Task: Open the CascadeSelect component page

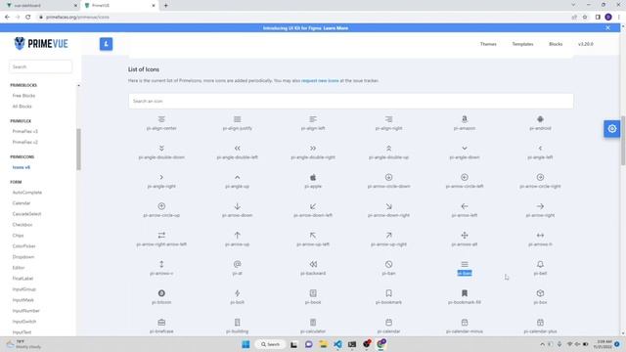Action: pos(26,214)
